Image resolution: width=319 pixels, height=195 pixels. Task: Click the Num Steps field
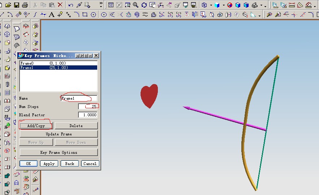click(x=88, y=107)
